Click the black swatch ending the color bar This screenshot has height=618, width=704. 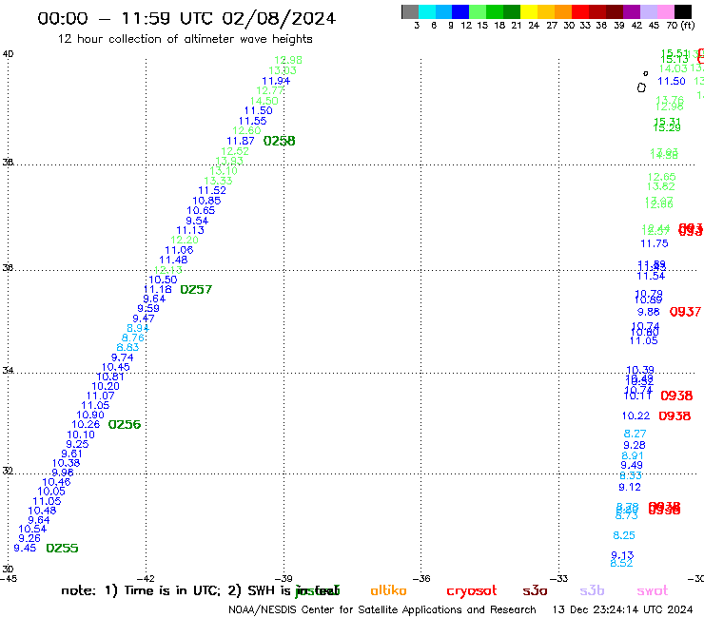[683, 11]
